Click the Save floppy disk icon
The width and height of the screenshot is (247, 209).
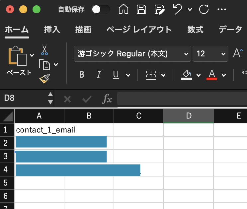coord(142,9)
